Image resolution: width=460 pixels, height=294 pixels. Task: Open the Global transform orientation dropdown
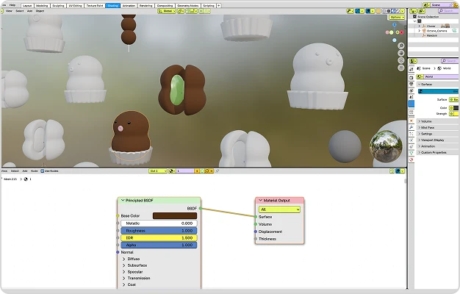[167, 11]
